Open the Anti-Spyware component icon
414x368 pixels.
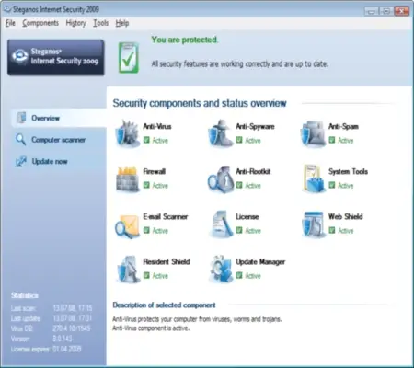pos(221,133)
